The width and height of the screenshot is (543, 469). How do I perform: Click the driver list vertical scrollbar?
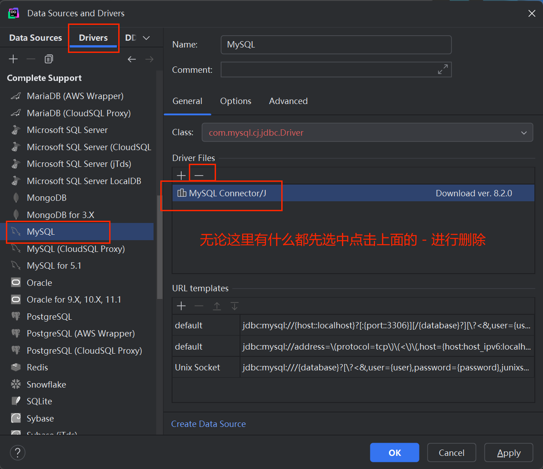[x=159, y=247]
